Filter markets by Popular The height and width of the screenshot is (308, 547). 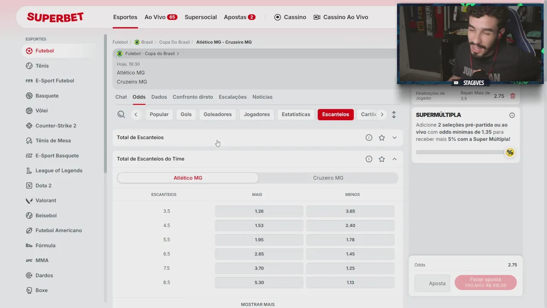[x=159, y=115]
